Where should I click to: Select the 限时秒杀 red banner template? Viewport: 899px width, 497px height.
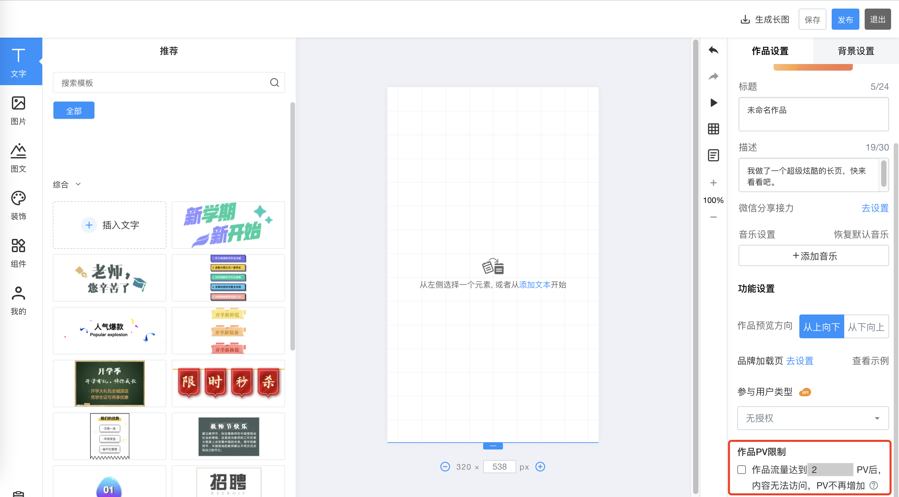click(228, 383)
